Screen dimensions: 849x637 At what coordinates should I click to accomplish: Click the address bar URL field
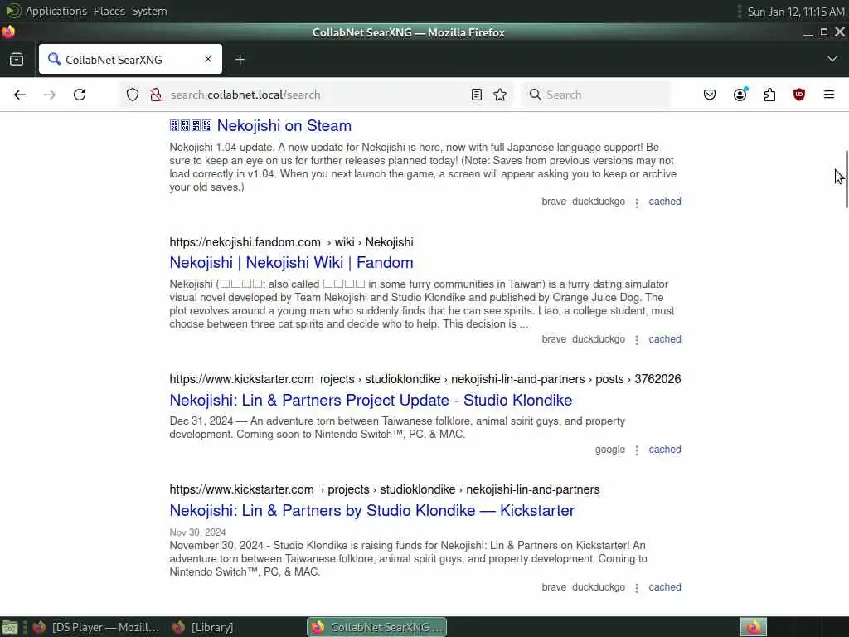(x=317, y=95)
